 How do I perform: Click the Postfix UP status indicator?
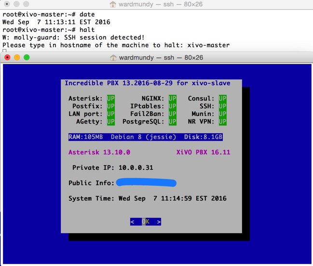(111, 106)
